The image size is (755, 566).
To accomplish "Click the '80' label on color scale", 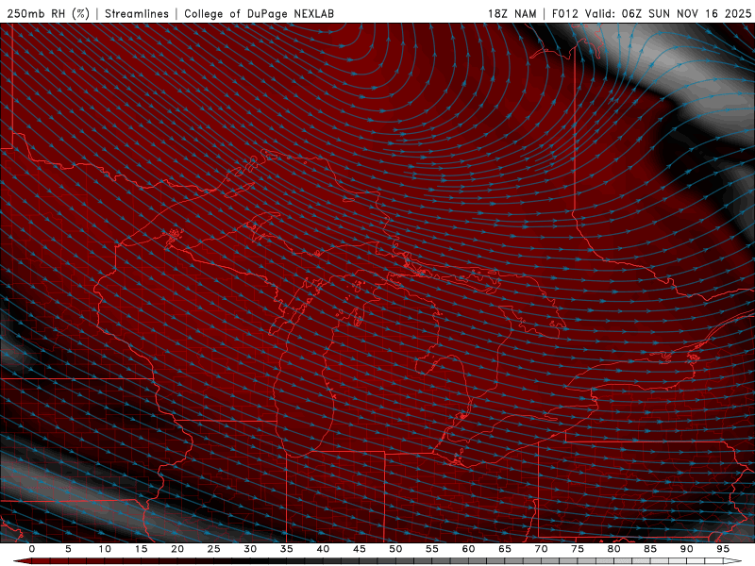I will coord(614,549).
